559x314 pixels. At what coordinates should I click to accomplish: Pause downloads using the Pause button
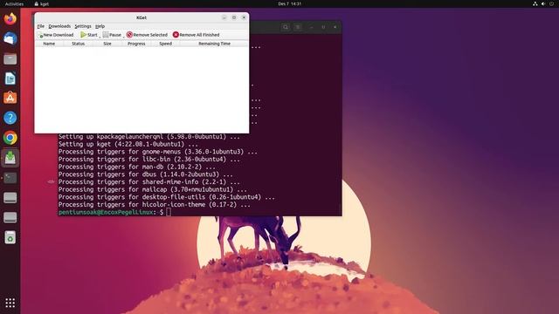coord(112,35)
